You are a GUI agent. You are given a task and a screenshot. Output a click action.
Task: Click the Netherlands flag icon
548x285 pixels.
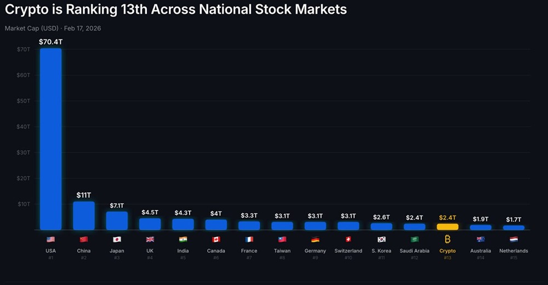(x=513, y=240)
